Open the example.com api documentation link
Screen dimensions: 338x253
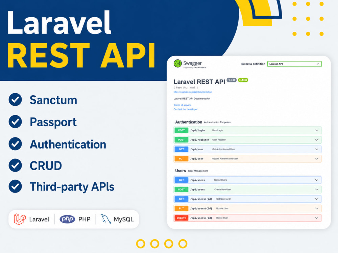click(193, 92)
